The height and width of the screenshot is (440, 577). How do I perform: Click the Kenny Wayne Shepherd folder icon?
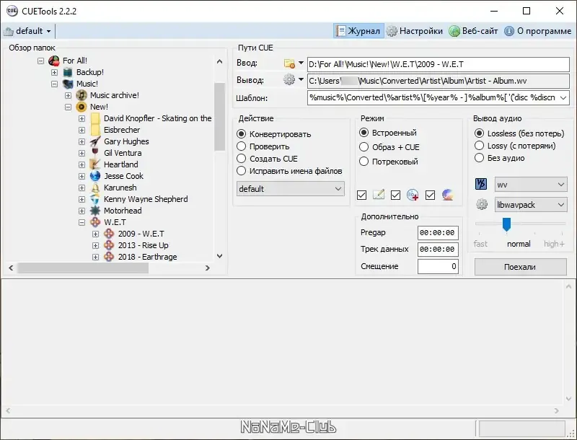(x=95, y=199)
